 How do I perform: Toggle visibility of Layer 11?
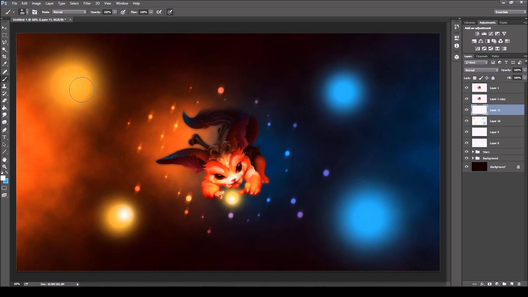[x=467, y=110]
